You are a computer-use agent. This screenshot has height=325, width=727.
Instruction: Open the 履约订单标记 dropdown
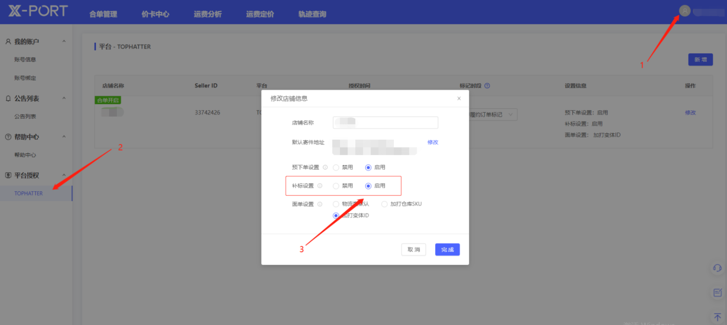pyautogui.click(x=493, y=114)
